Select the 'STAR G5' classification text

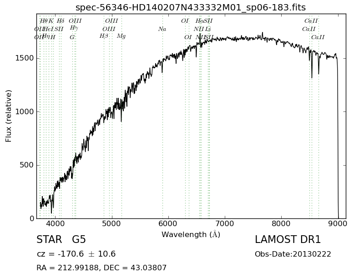pyautogui.click(x=61, y=239)
